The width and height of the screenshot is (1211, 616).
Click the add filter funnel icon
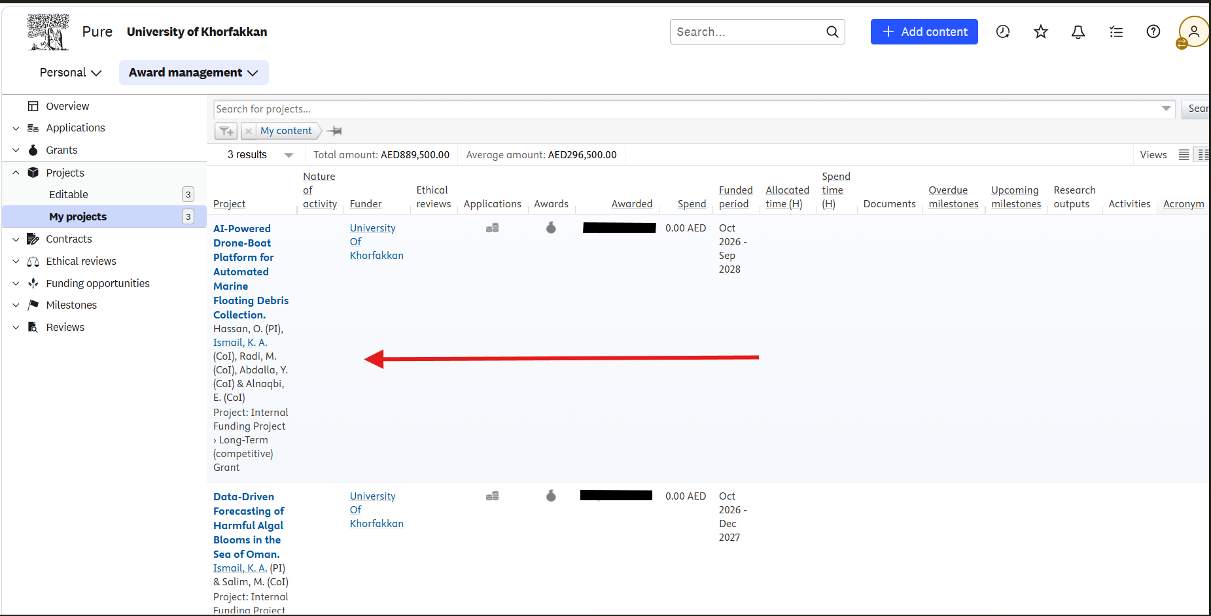click(226, 131)
